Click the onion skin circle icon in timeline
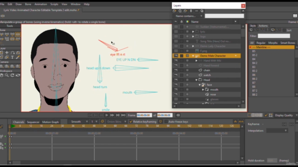 tap(102, 122)
